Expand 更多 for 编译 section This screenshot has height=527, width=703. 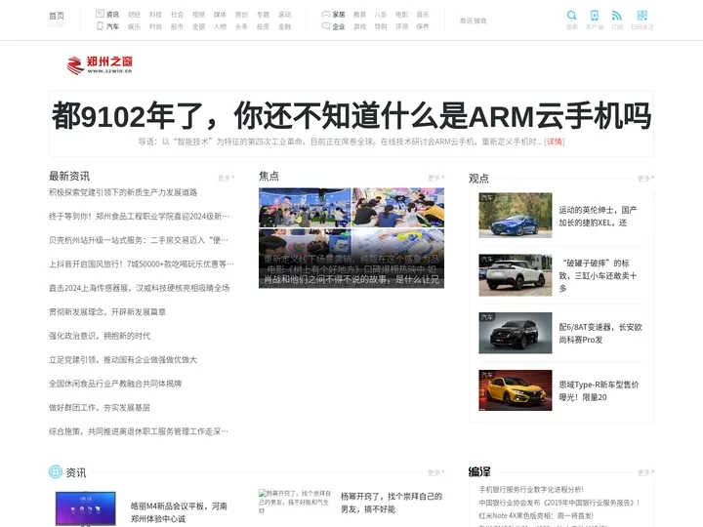[645, 472]
